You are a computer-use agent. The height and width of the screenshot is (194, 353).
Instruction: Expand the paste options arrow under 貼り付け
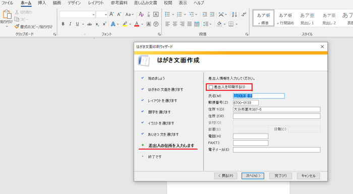tap(7, 26)
